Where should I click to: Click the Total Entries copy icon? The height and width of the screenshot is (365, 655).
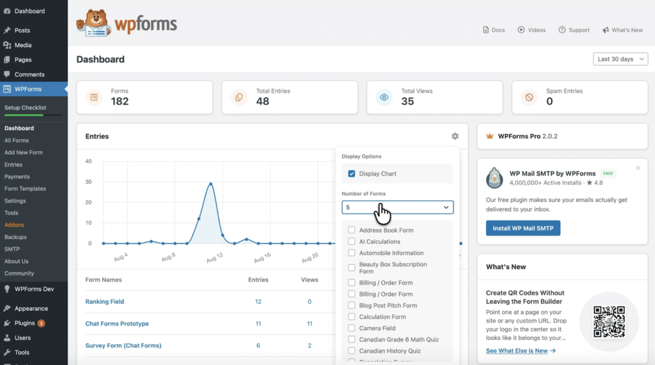pos(239,97)
